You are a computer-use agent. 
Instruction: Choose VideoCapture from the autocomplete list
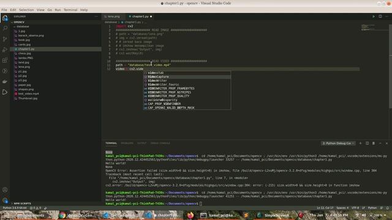pos(187,77)
